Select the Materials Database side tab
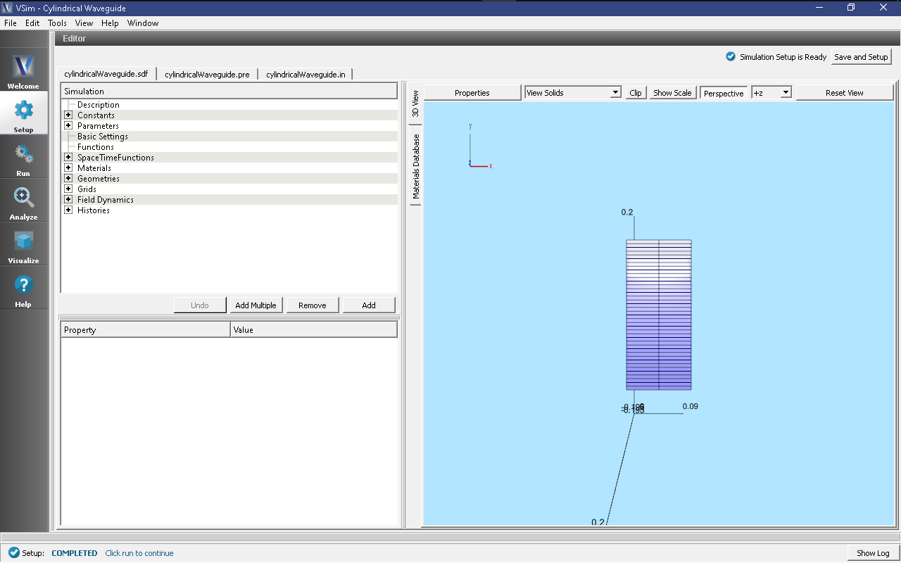 (415, 166)
